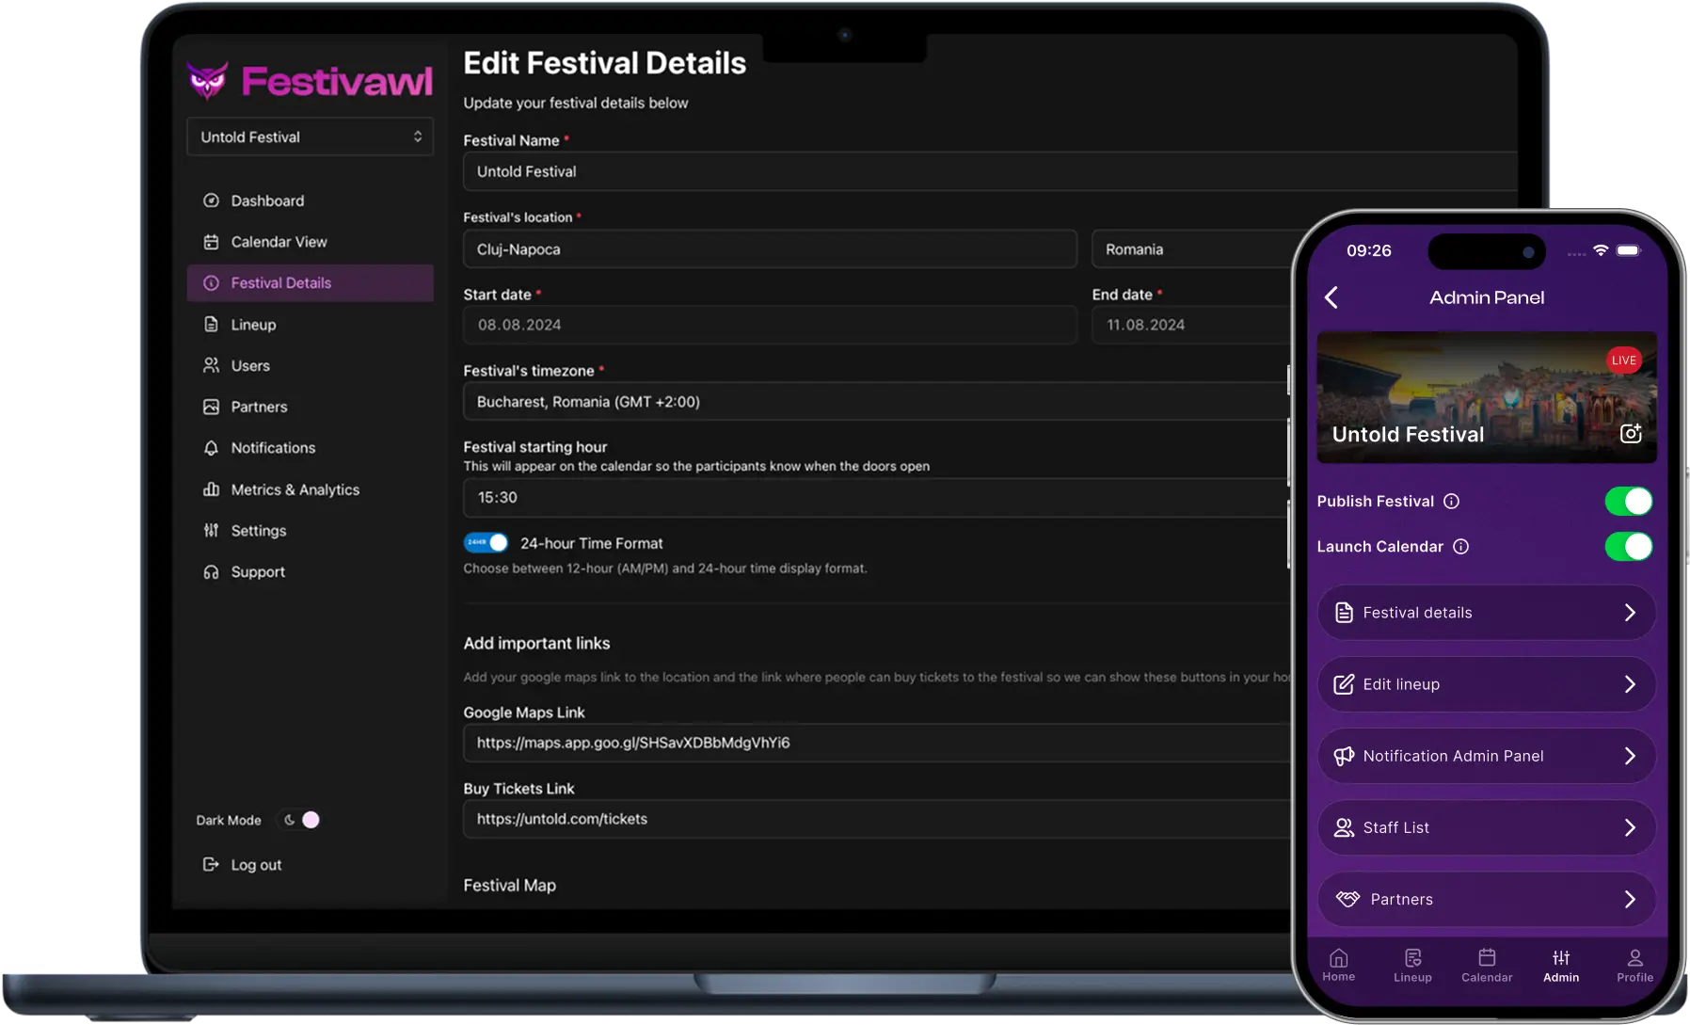
Task: Click the Cluj-Napoca location field
Action: 770,249
